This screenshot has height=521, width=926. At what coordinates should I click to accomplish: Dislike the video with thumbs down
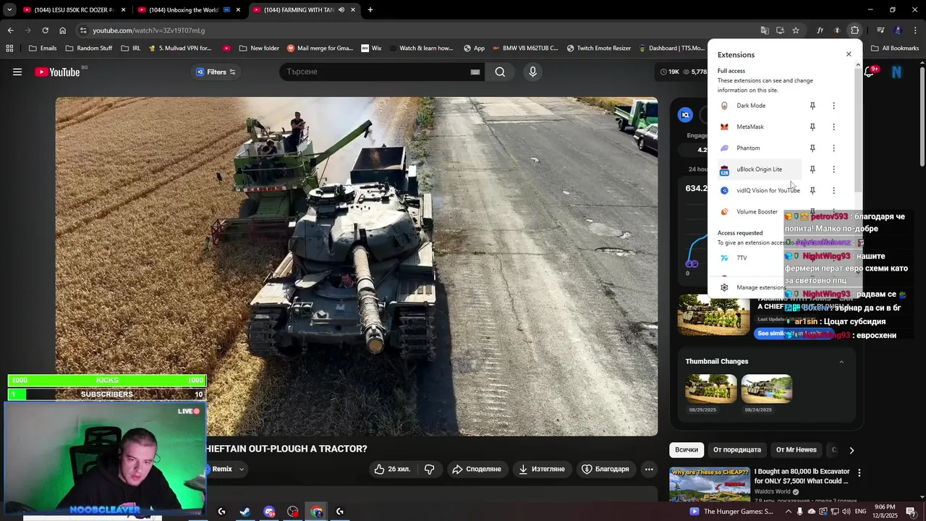pyautogui.click(x=429, y=469)
